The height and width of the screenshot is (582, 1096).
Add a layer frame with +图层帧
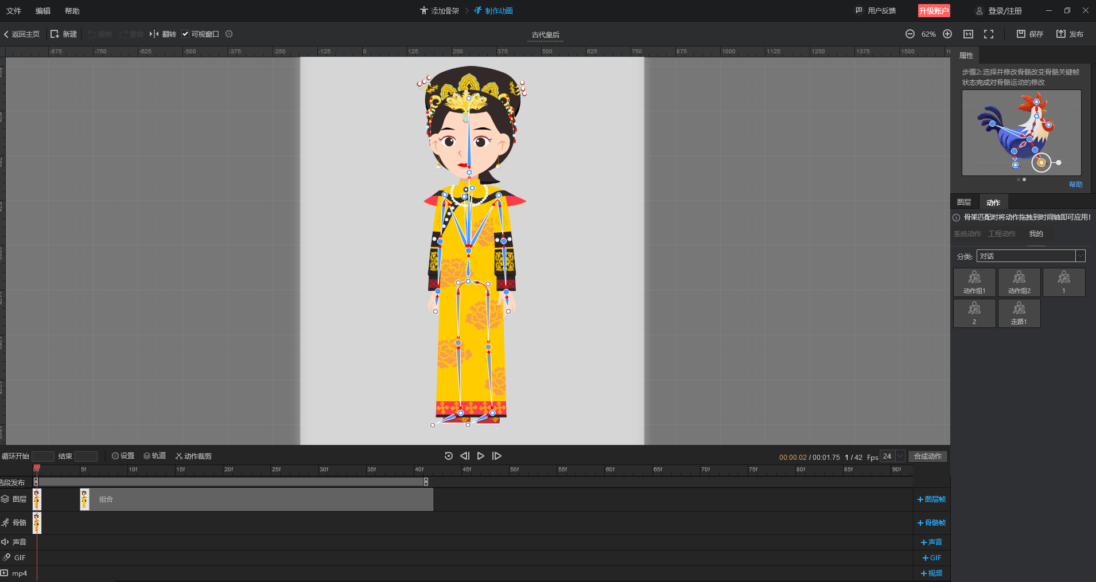click(x=931, y=499)
